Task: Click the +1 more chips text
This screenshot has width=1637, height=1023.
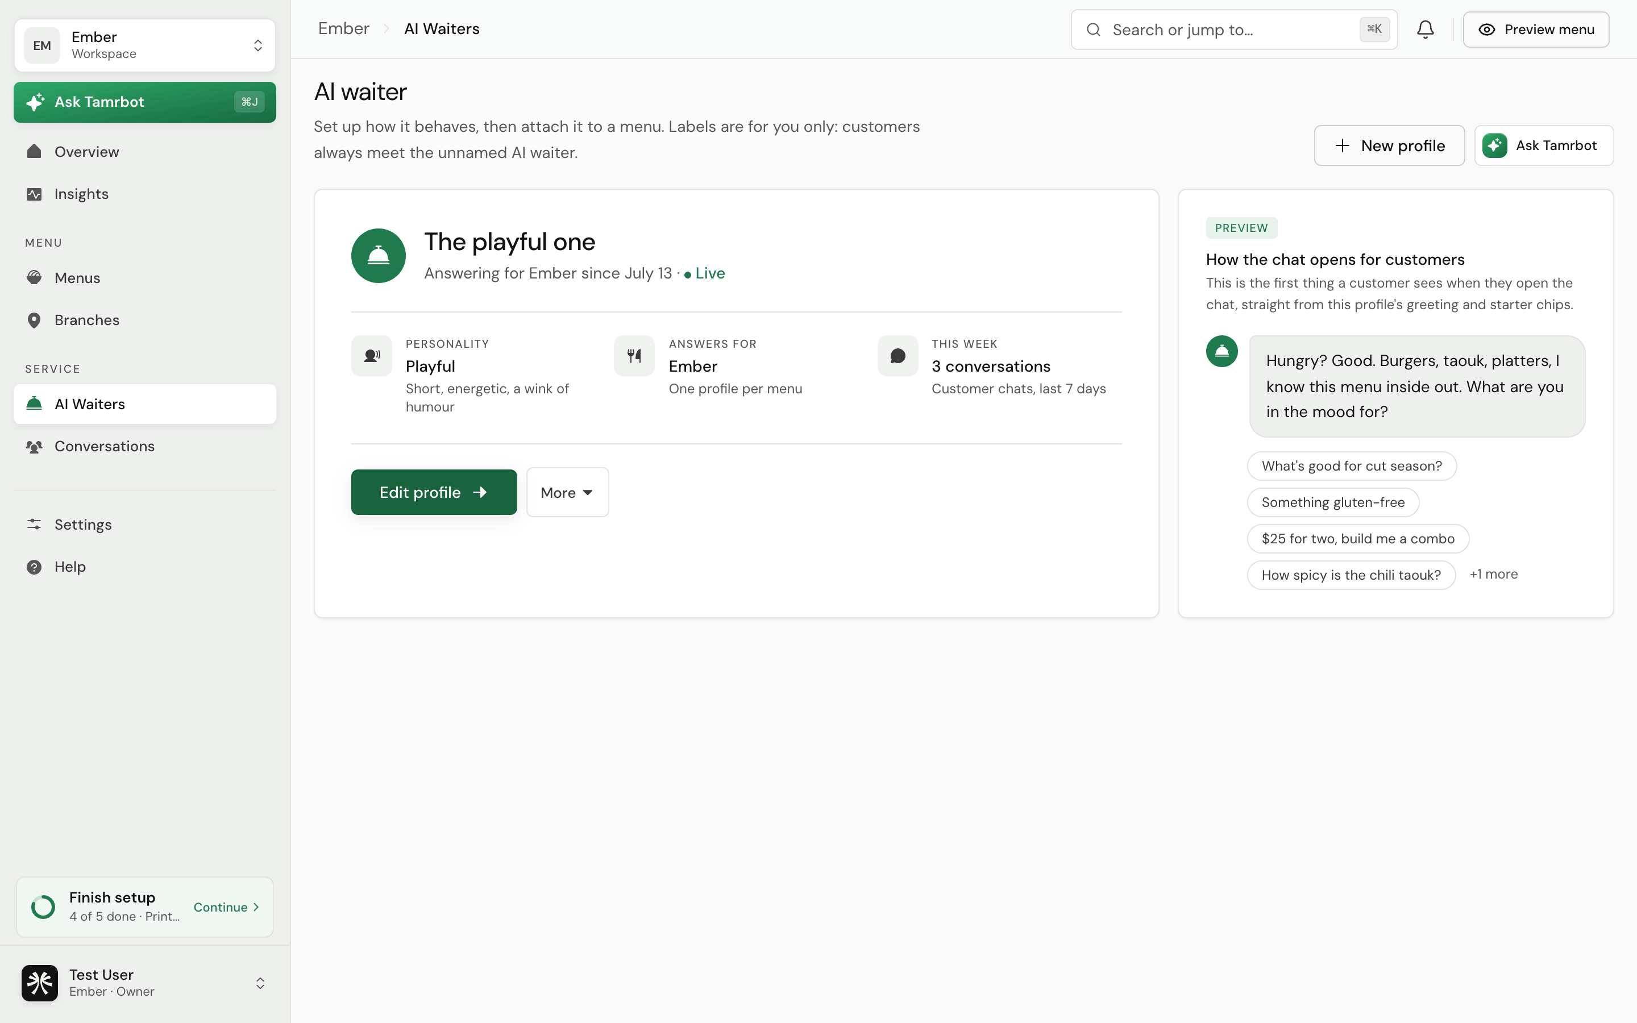Action: (x=1493, y=574)
